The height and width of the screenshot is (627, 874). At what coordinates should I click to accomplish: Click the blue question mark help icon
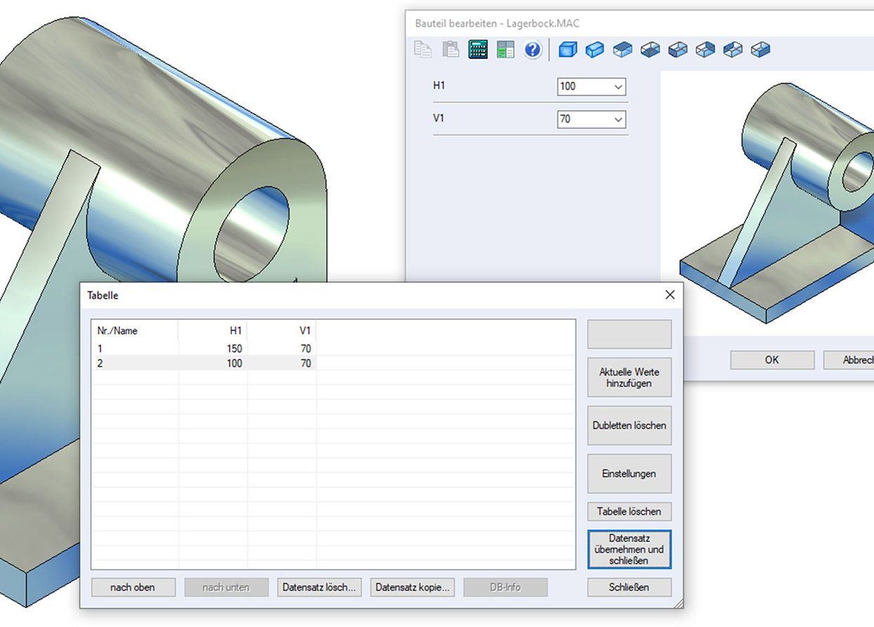click(533, 49)
